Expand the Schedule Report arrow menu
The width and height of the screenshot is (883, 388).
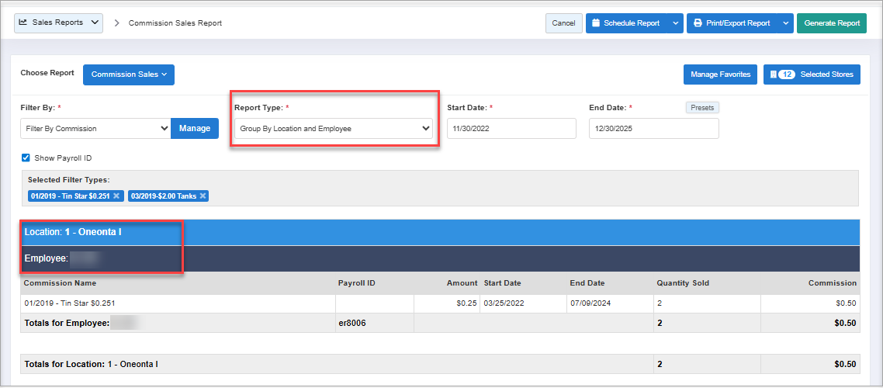pos(675,23)
